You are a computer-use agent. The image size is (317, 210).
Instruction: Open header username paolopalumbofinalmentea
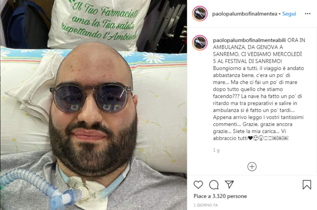pyautogui.click(x=245, y=14)
